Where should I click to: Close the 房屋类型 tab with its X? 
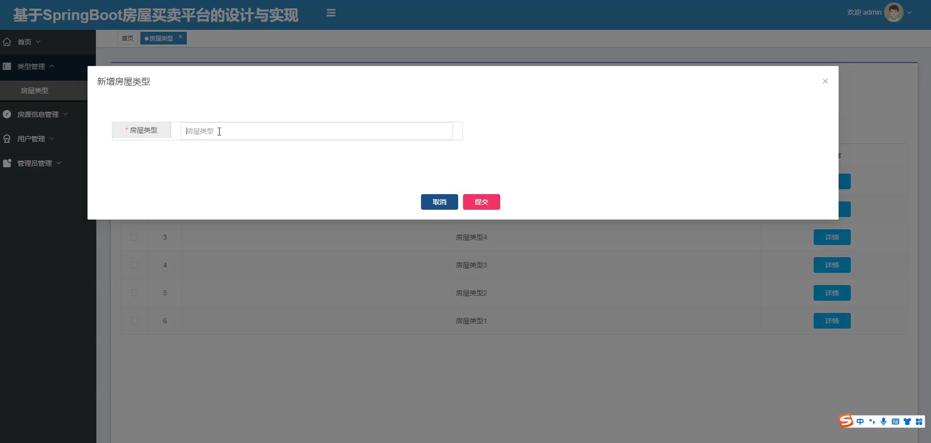point(180,37)
